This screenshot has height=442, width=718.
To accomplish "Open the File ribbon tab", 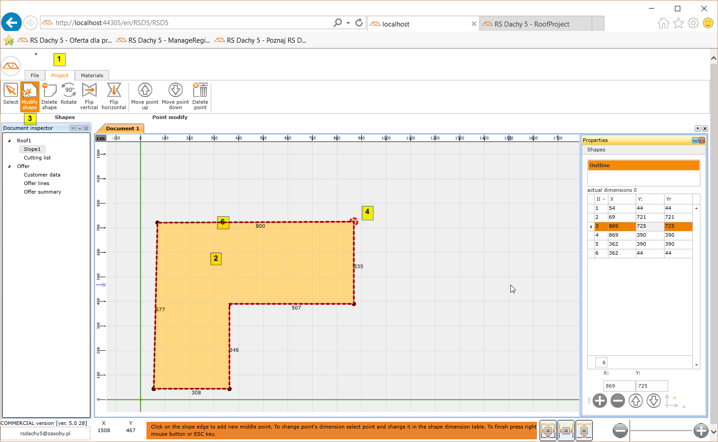I will [35, 75].
